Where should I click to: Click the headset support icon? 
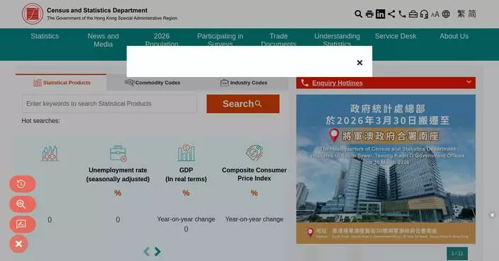pyautogui.click(x=424, y=14)
